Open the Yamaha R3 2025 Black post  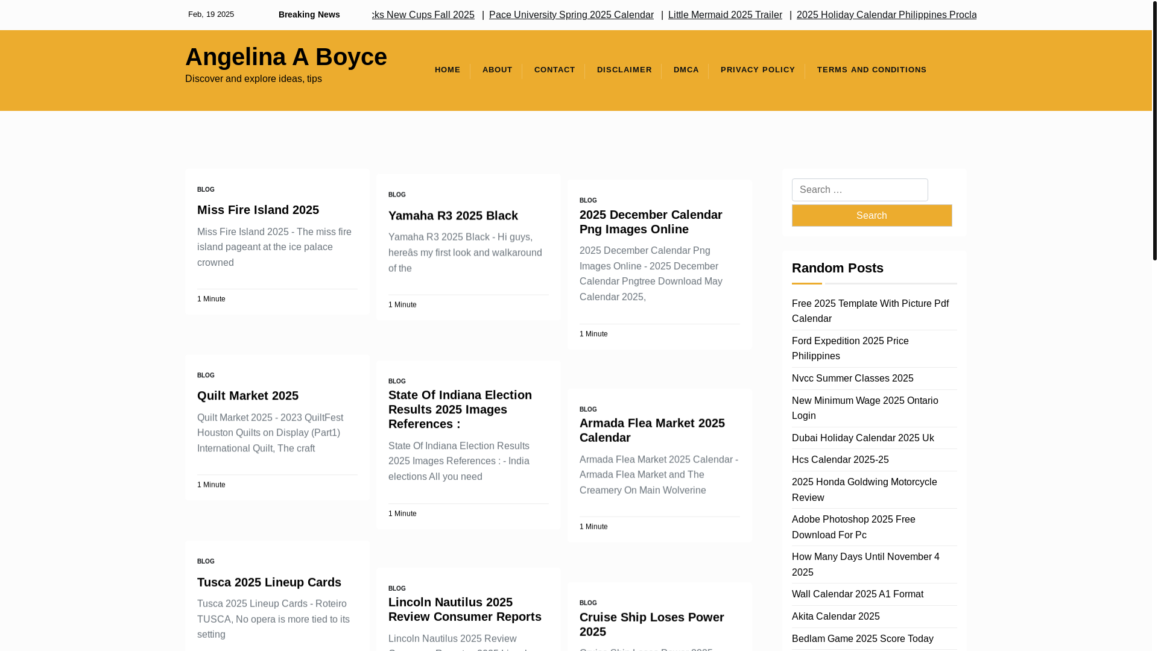pos(453,216)
